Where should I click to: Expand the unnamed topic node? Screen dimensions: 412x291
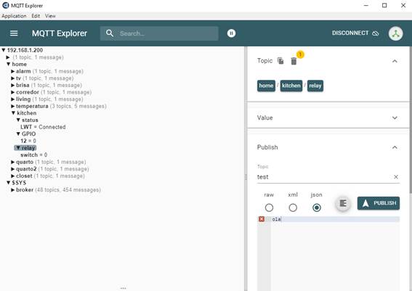(8, 57)
